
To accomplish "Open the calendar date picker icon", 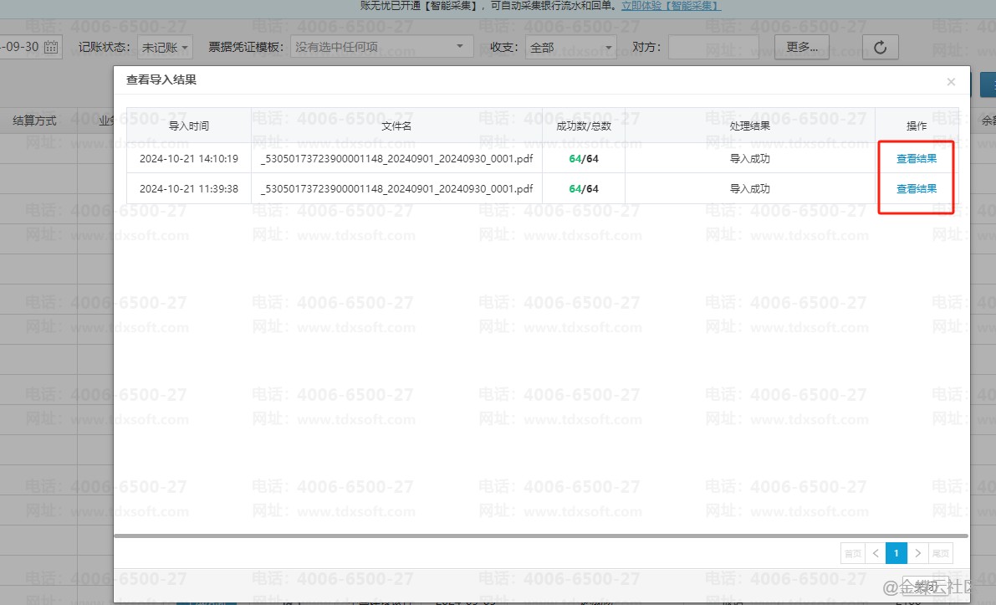I will click(51, 47).
